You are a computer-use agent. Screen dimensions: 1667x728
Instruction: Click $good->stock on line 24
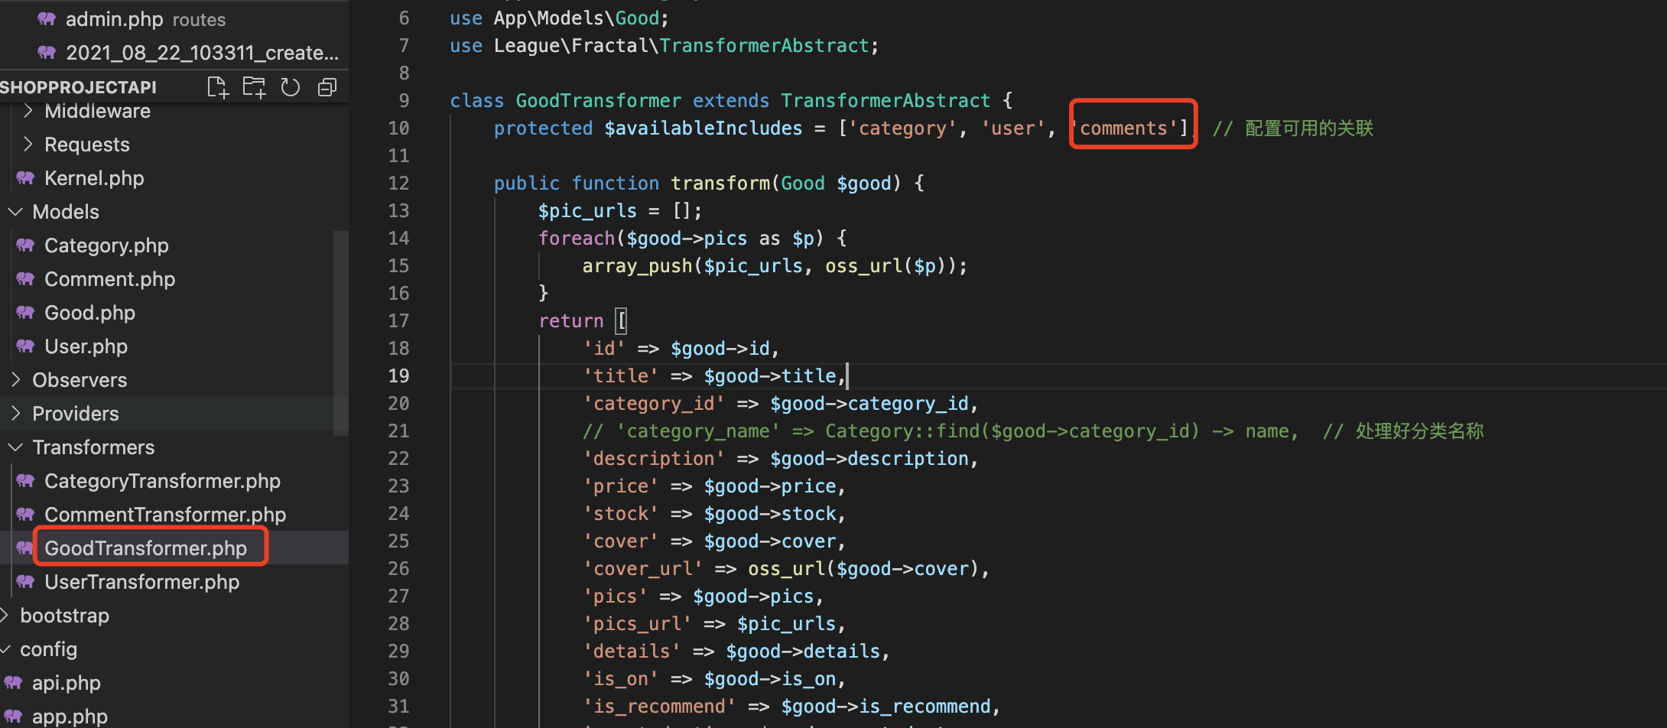(x=770, y=513)
